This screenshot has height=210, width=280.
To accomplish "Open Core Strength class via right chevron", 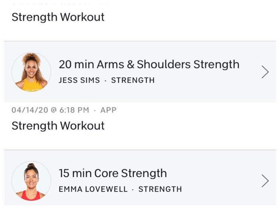I will [265, 181].
